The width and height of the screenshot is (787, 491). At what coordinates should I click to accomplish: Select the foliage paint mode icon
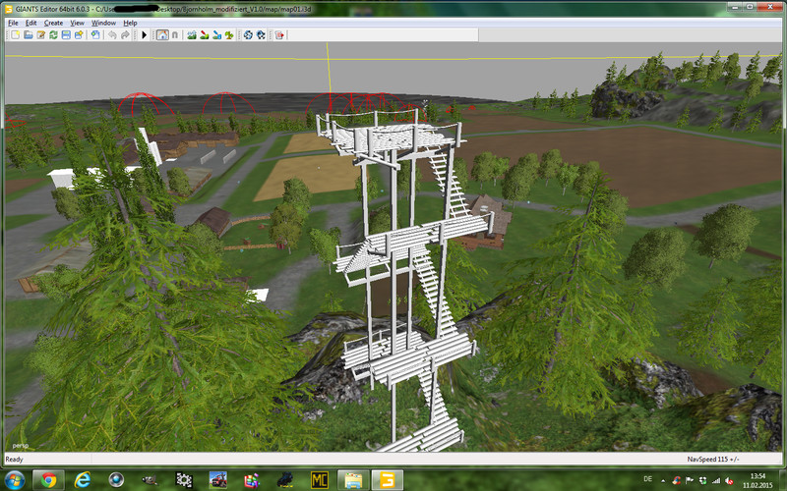(229, 34)
